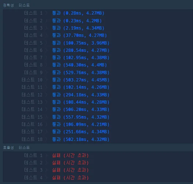Select result 통과 (106.09ms, 4.21MB)
Screen dimensions: 193x184
click(x=81, y=124)
